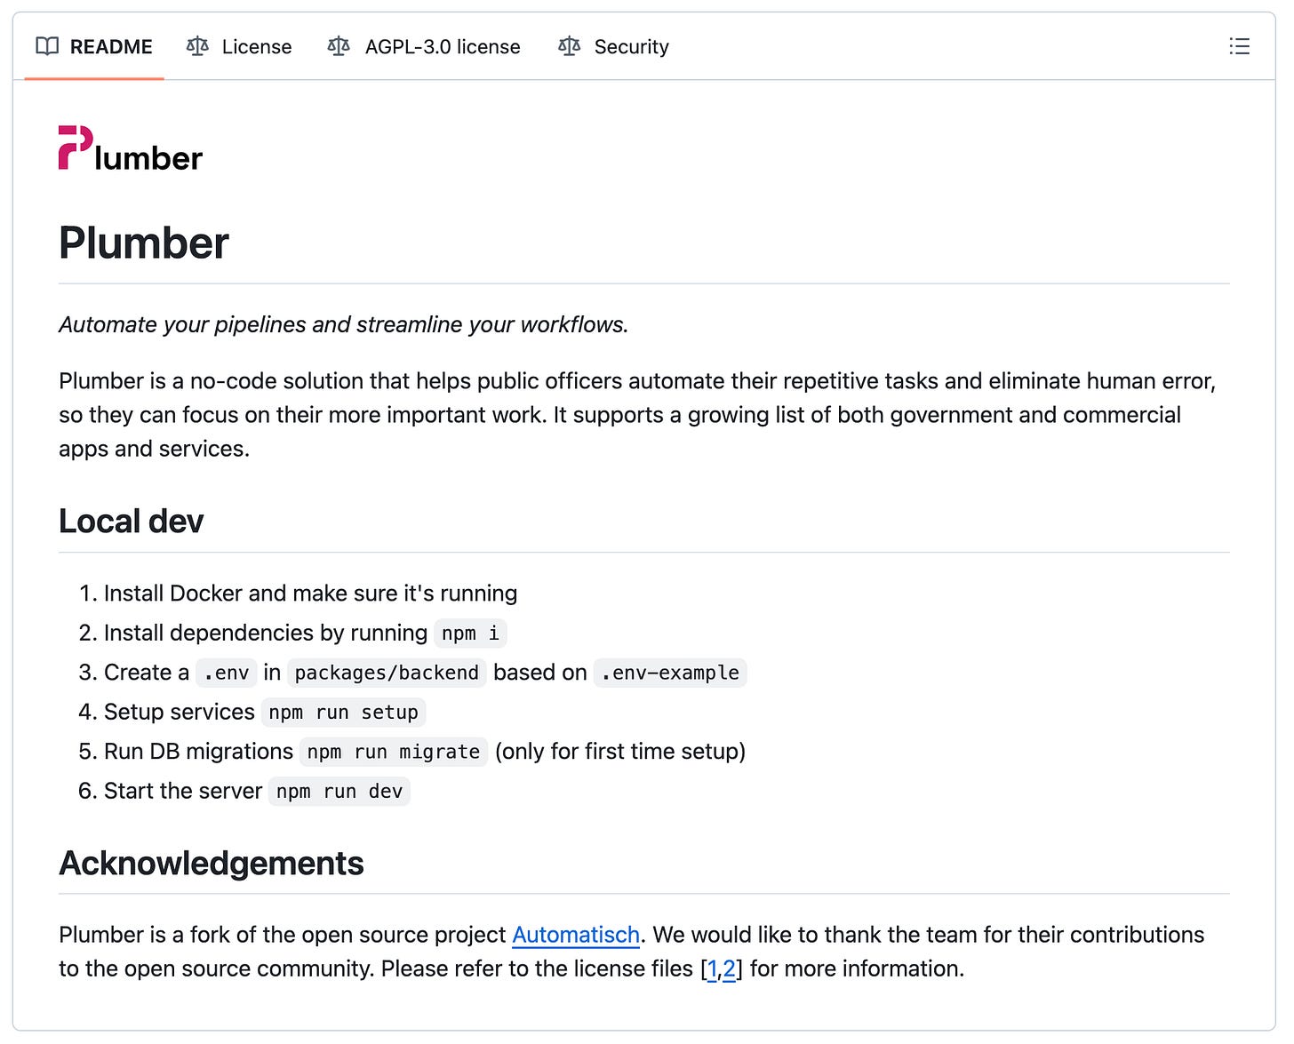
Task: Click the 'npm run dev' code snippet
Action: (339, 792)
